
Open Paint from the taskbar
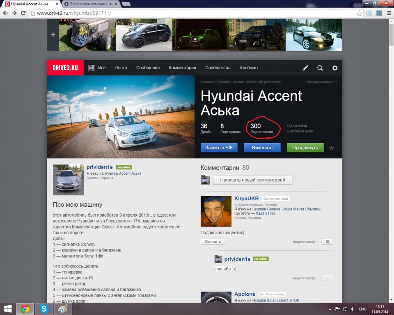[x=62, y=309]
